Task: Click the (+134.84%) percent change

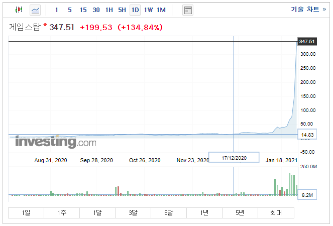Action: pyautogui.click(x=140, y=28)
